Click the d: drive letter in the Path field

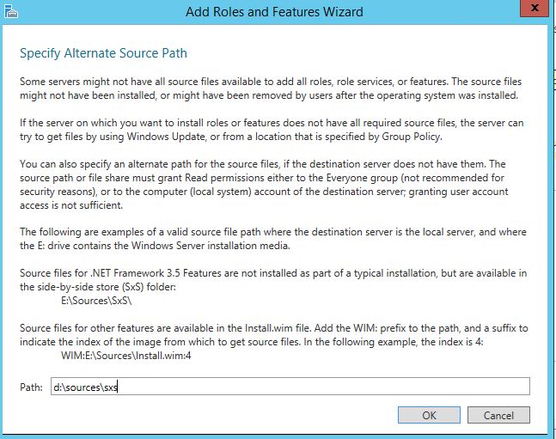pos(57,387)
